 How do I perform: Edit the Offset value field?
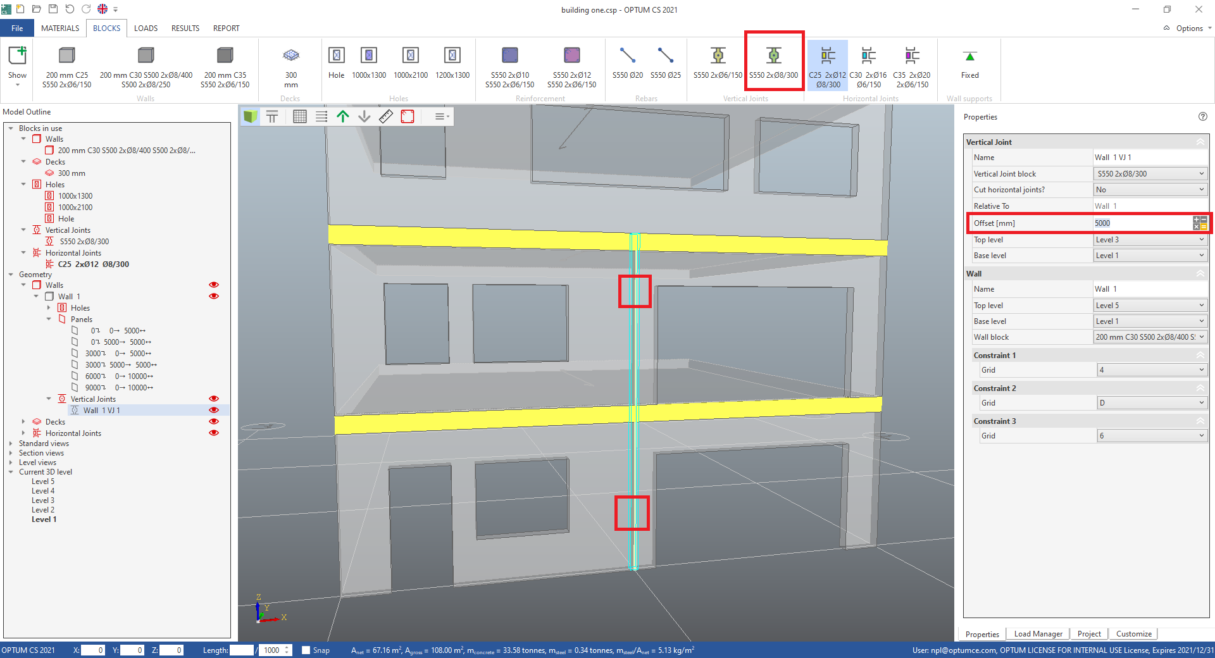pos(1139,223)
